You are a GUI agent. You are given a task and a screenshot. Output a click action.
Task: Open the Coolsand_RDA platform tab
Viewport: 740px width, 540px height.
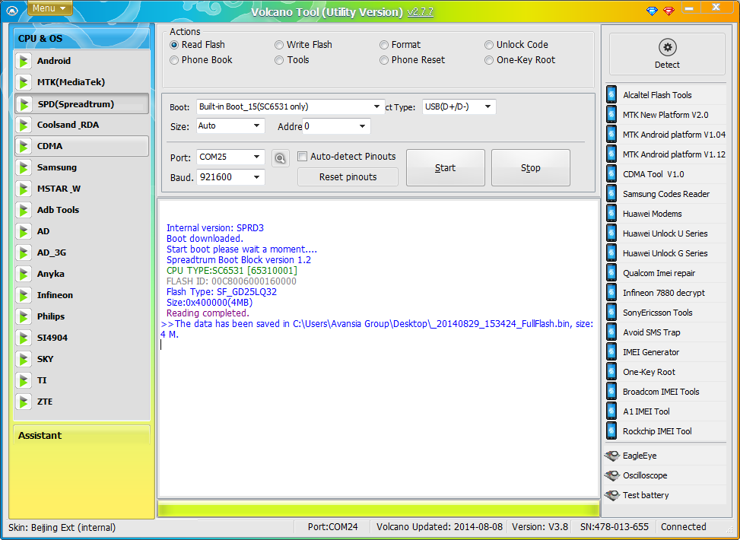pos(81,125)
